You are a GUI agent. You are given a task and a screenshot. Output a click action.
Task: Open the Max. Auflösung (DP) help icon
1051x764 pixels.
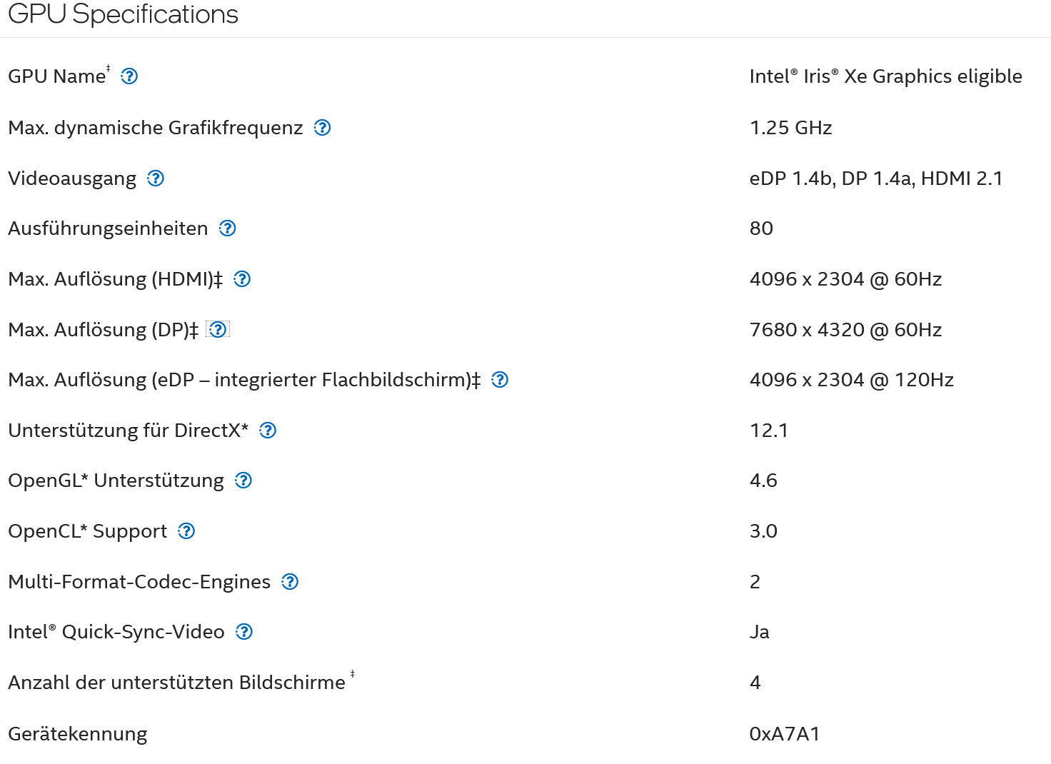point(218,329)
